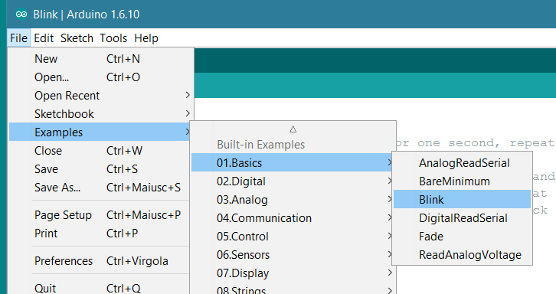Viewport: 556px width, 294px height.
Task: Click Save in the File menu
Action: (x=100, y=169)
